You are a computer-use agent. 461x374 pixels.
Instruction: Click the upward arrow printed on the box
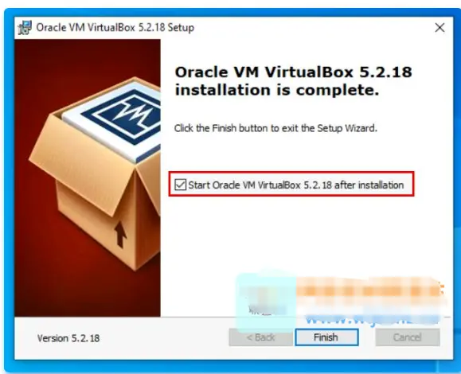(120, 235)
